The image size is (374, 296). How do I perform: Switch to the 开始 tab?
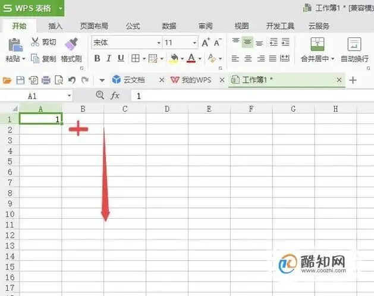[x=19, y=26]
